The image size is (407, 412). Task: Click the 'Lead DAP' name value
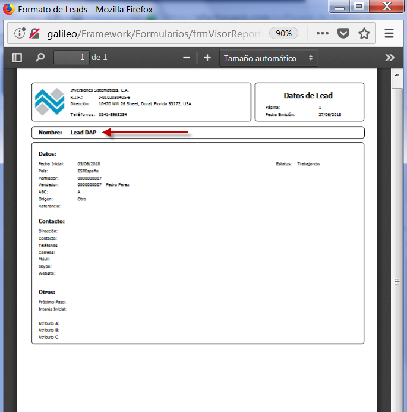point(83,133)
